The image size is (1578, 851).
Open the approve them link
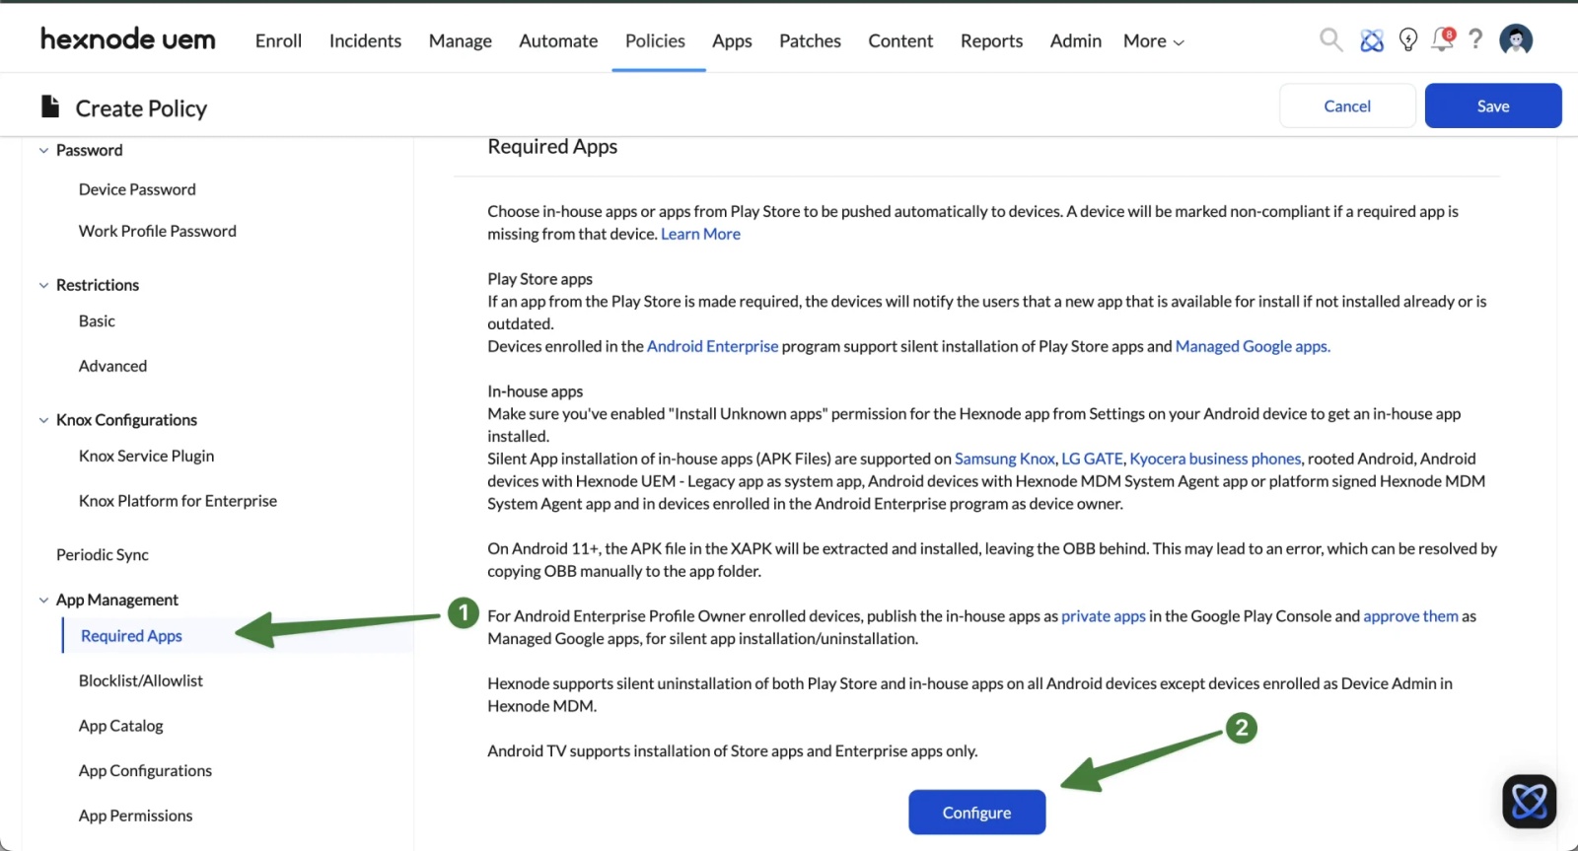click(x=1410, y=616)
